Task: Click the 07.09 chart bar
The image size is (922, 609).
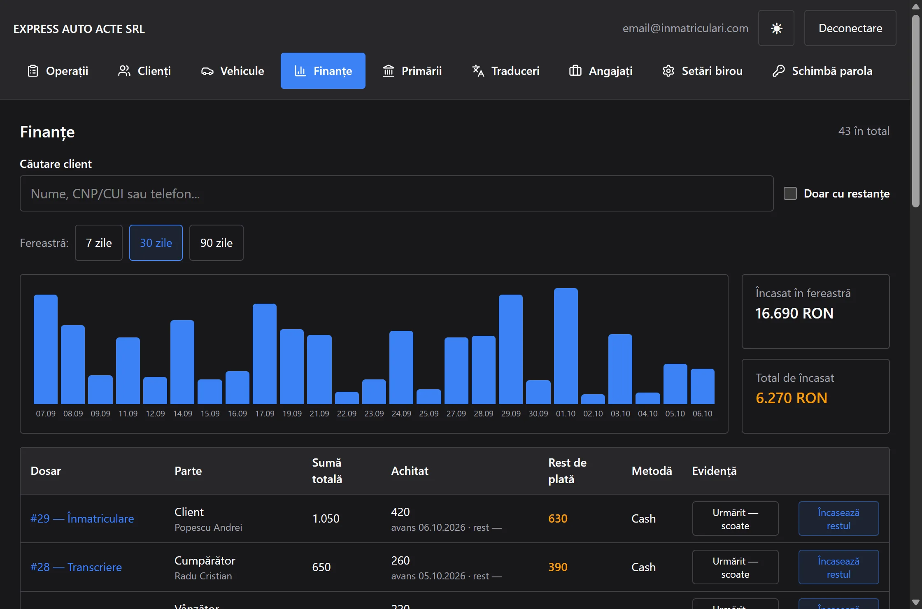Action: tap(46, 349)
